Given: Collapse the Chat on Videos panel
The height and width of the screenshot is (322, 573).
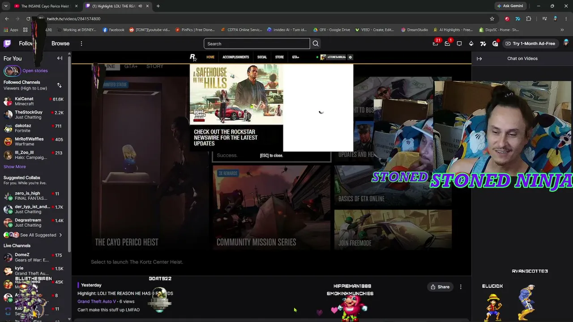Looking at the screenshot, I should point(479,59).
